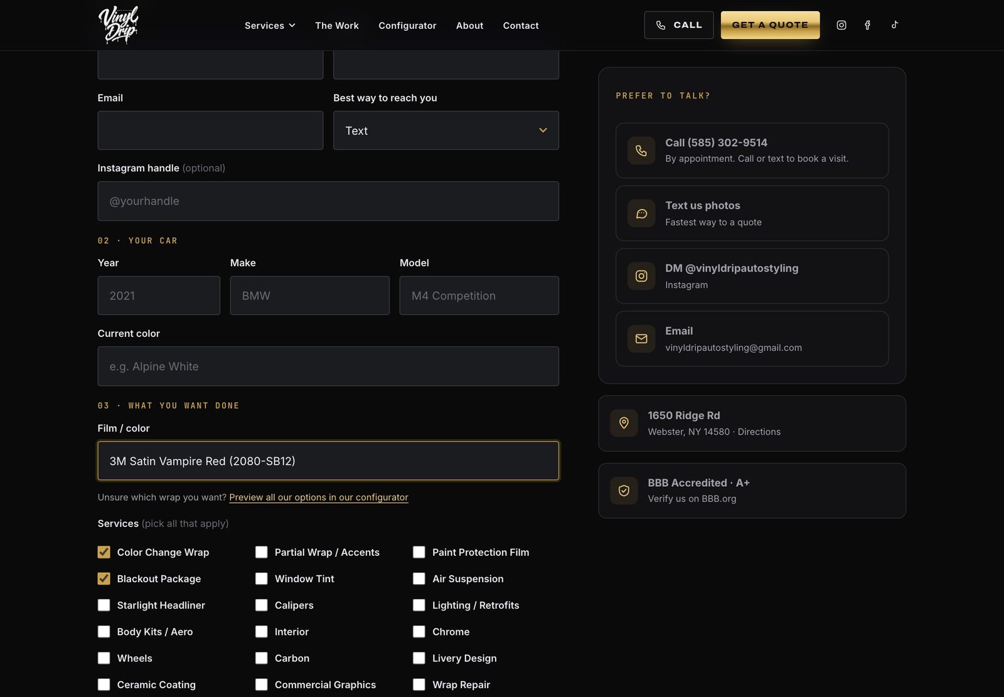Open the Best way to reach you dropdown
Image resolution: width=1004 pixels, height=697 pixels.
tap(446, 130)
